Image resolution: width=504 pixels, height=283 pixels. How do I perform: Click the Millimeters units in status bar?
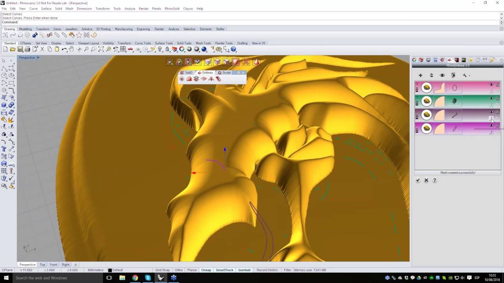click(96, 270)
